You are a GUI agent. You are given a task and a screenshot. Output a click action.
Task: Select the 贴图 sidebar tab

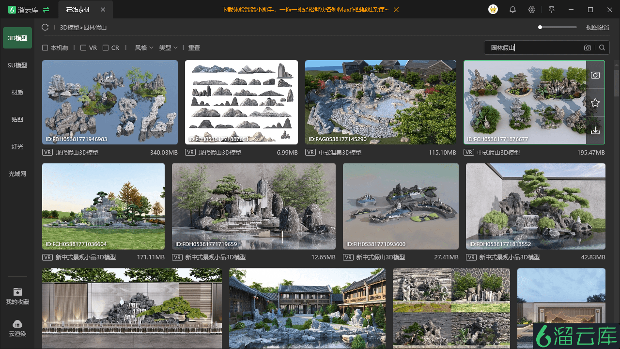click(17, 119)
